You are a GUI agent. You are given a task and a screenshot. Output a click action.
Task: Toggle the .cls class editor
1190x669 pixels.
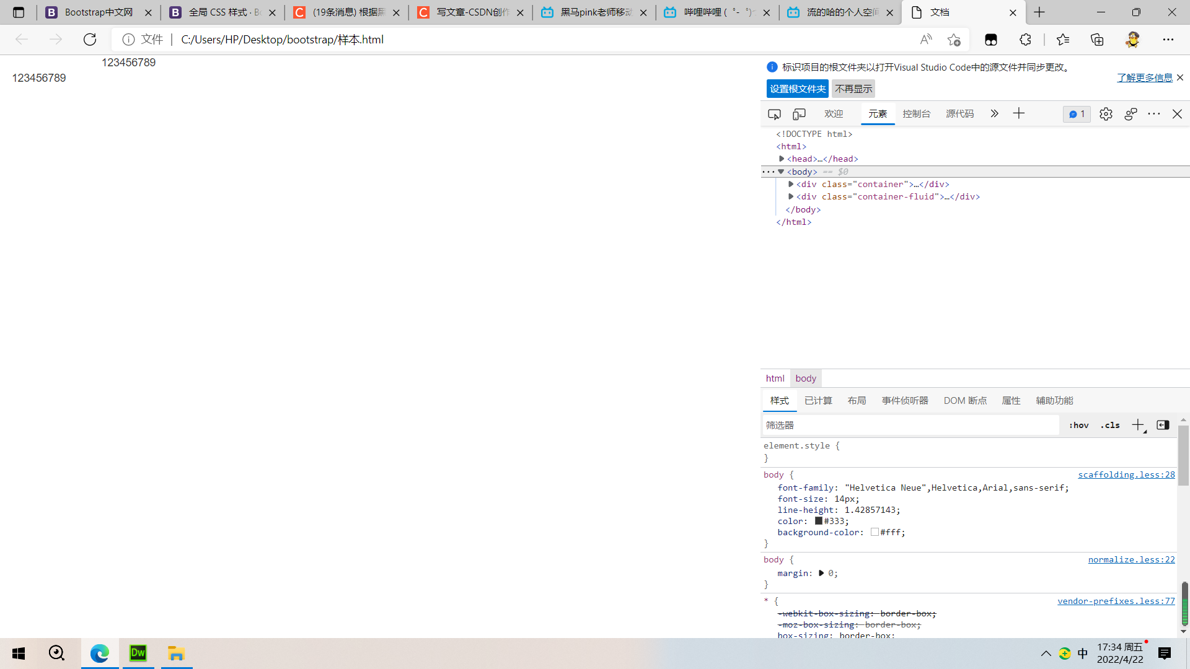point(1110,425)
